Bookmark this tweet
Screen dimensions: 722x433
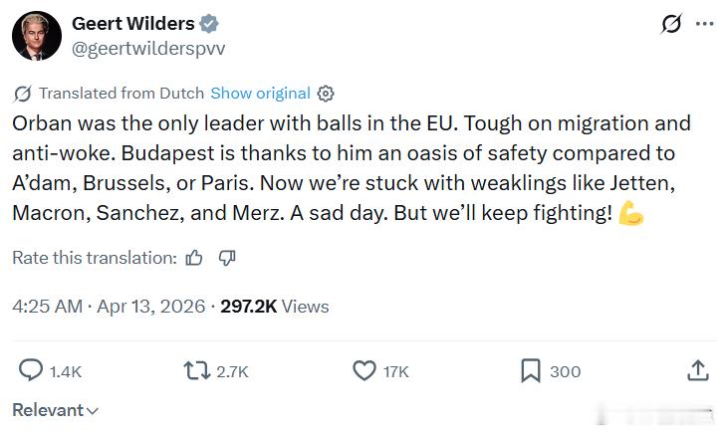531,371
